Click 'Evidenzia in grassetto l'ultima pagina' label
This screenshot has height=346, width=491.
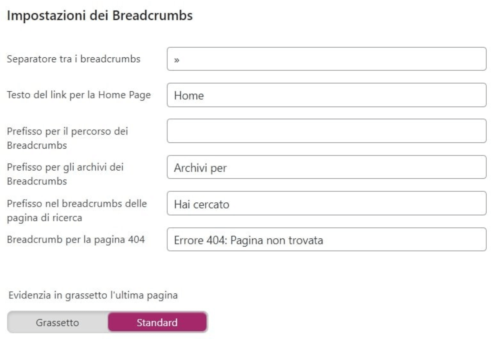(x=93, y=295)
